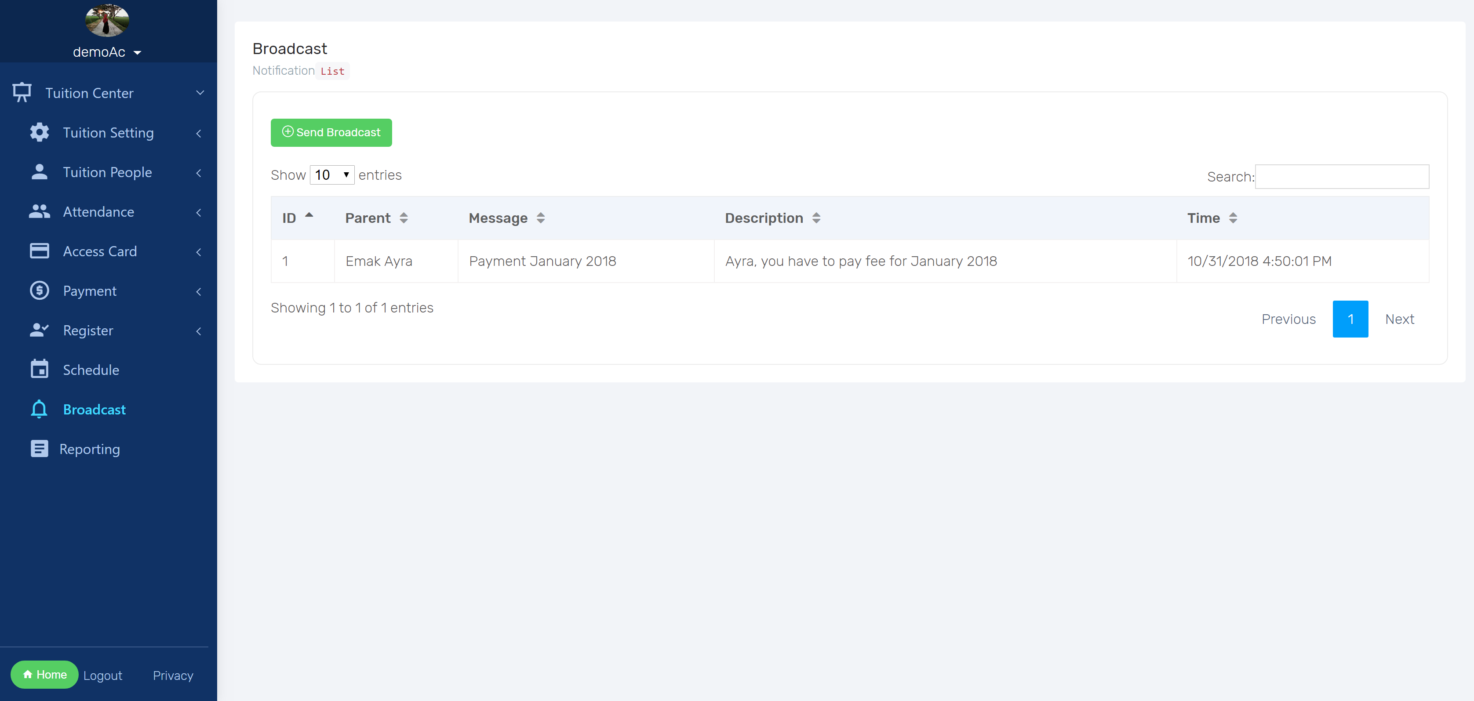
Task: Click the Attendance group icon
Action: (40, 211)
